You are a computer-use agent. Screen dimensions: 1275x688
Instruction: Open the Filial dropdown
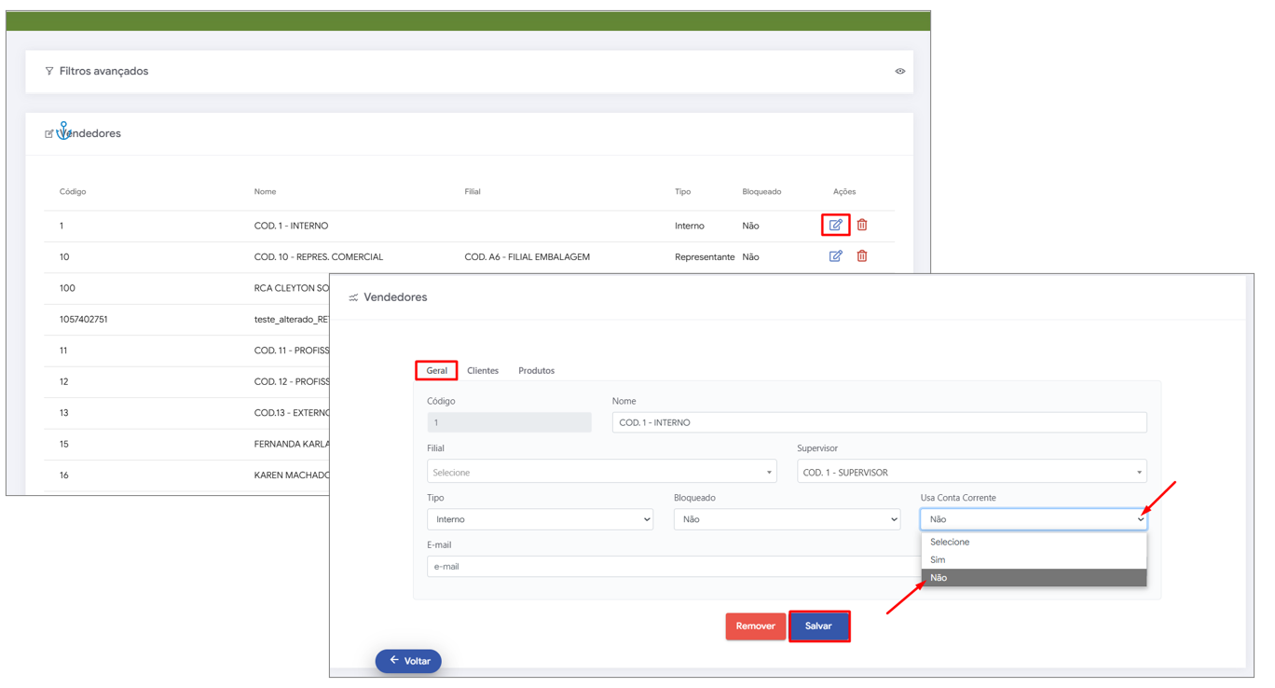coord(601,473)
